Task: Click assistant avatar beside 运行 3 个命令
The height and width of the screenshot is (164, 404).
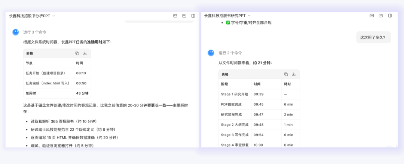Action: coord(16,32)
